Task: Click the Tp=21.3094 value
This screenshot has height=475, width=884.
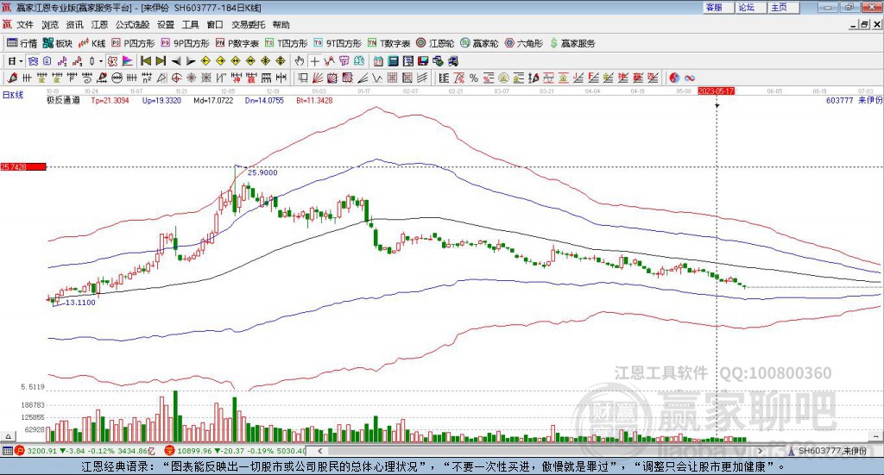Action: tap(110, 100)
